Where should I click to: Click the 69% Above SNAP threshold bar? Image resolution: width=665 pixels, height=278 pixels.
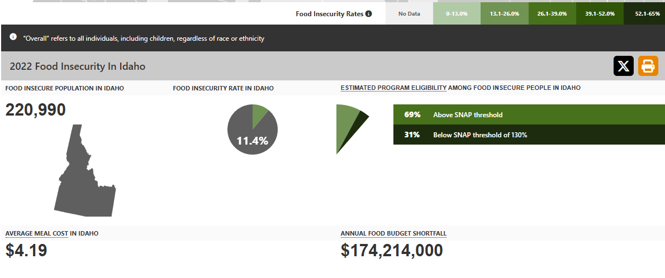[x=529, y=114]
